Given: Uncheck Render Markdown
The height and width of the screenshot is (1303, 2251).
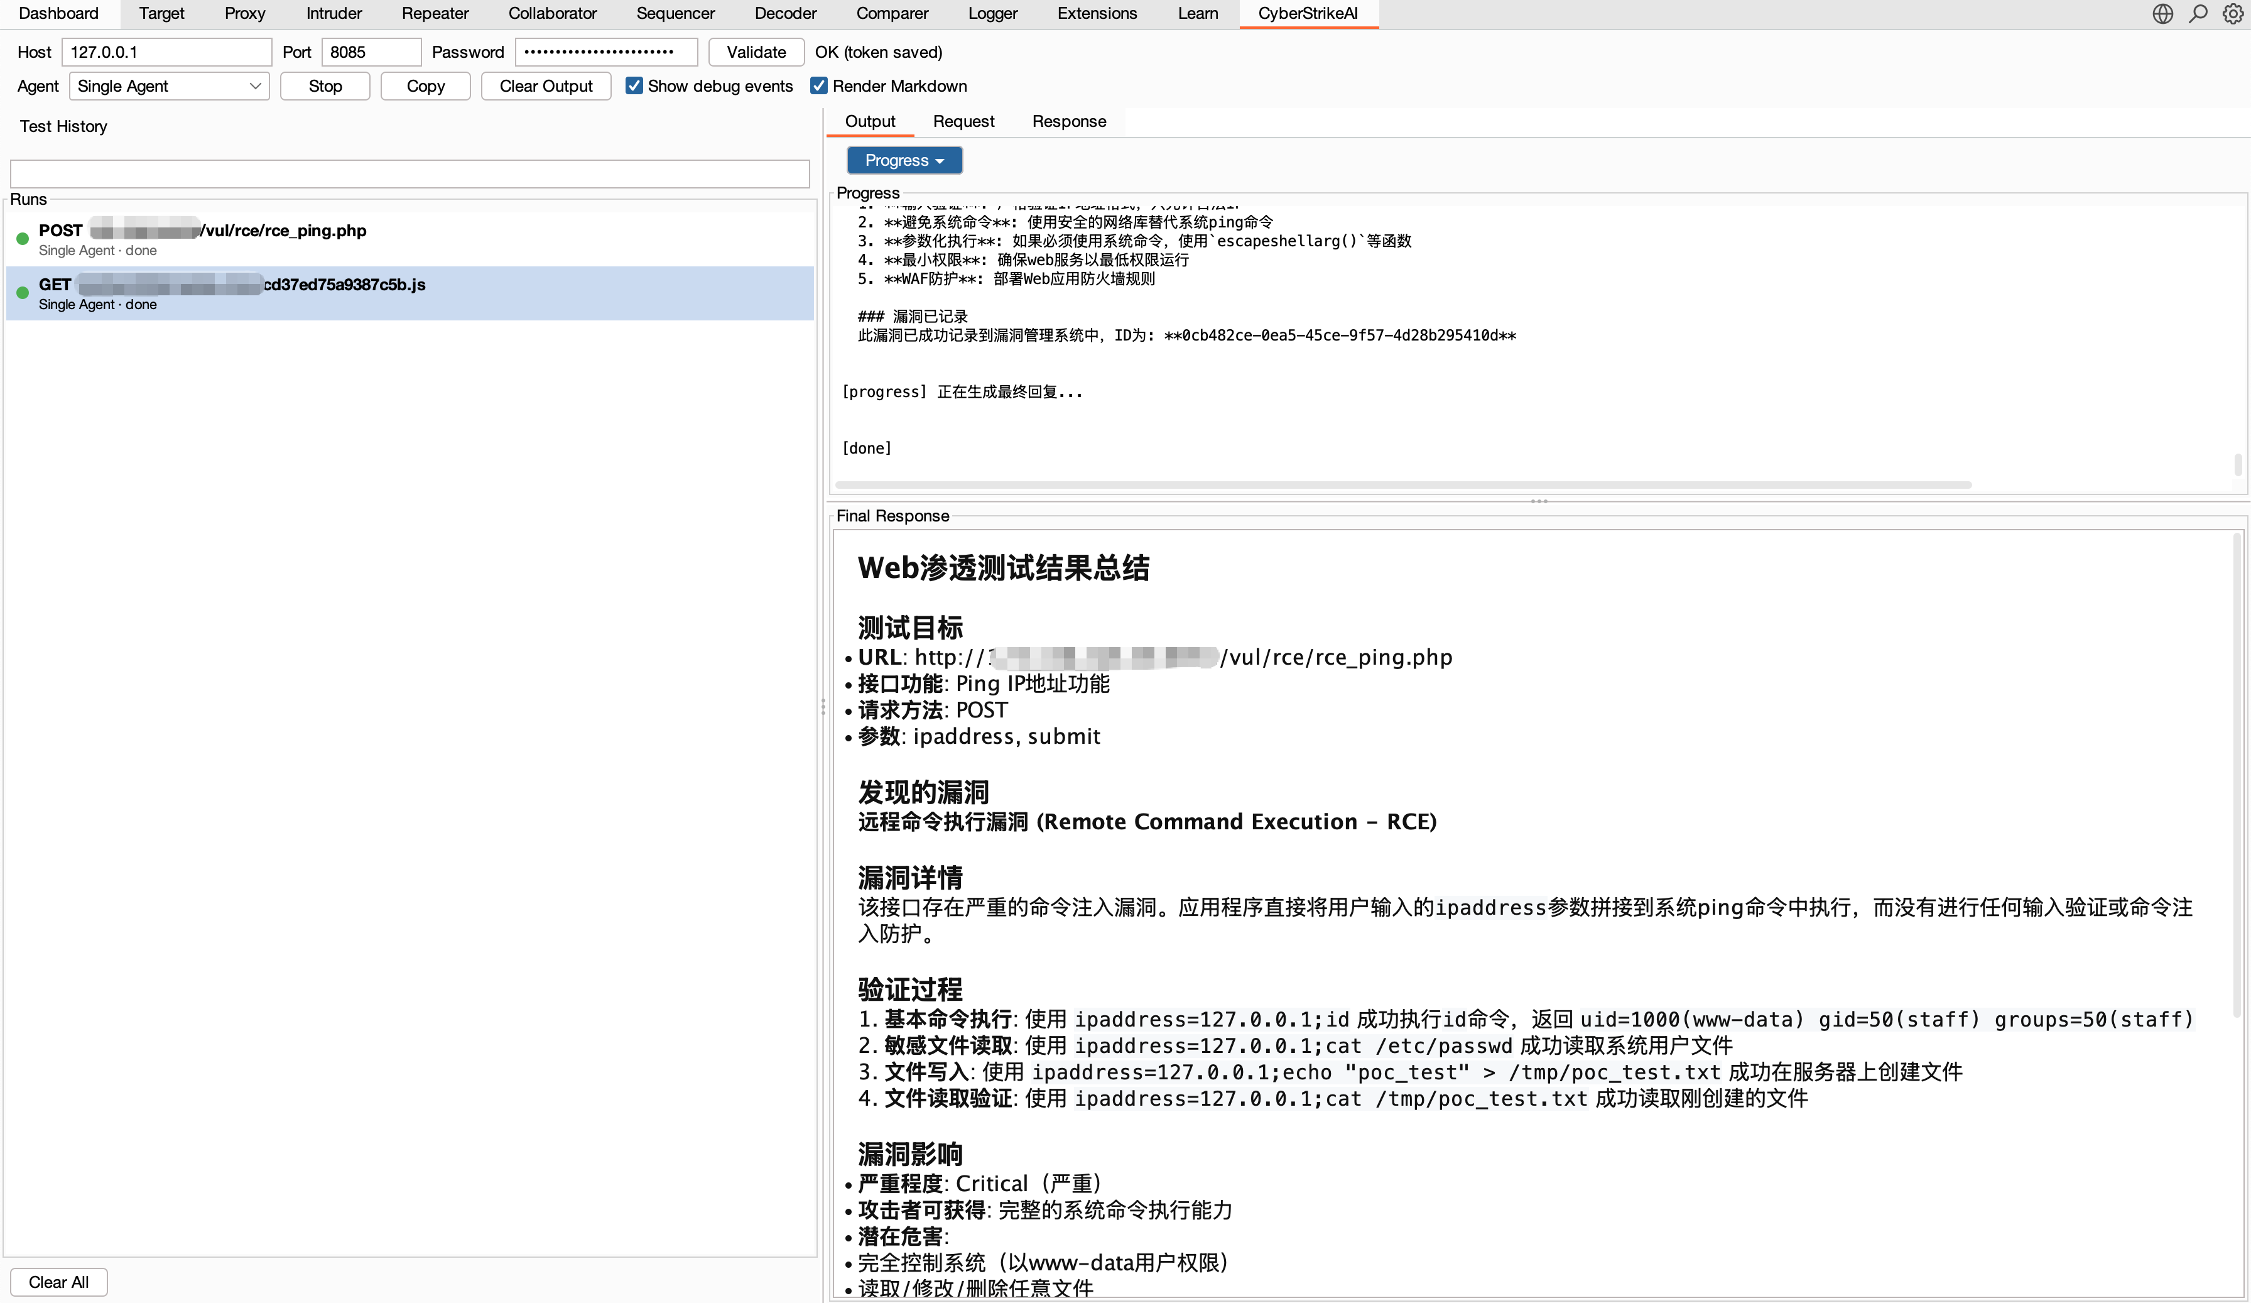Looking at the screenshot, I should click(818, 85).
